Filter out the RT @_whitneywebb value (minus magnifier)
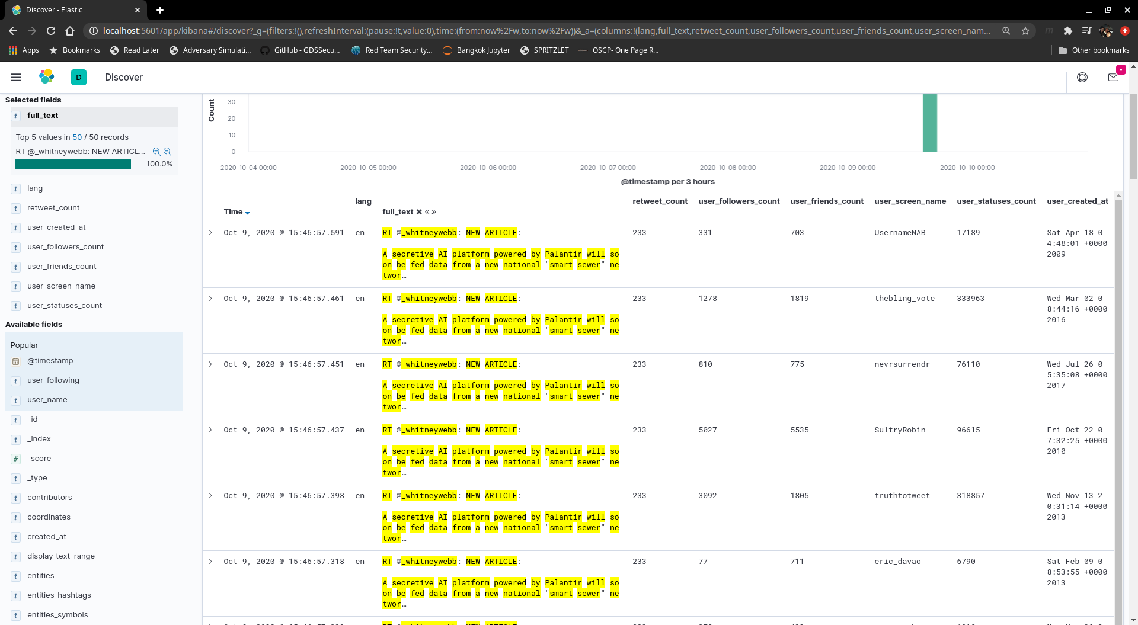Viewport: 1138px width, 625px height. tap(167, 152)
